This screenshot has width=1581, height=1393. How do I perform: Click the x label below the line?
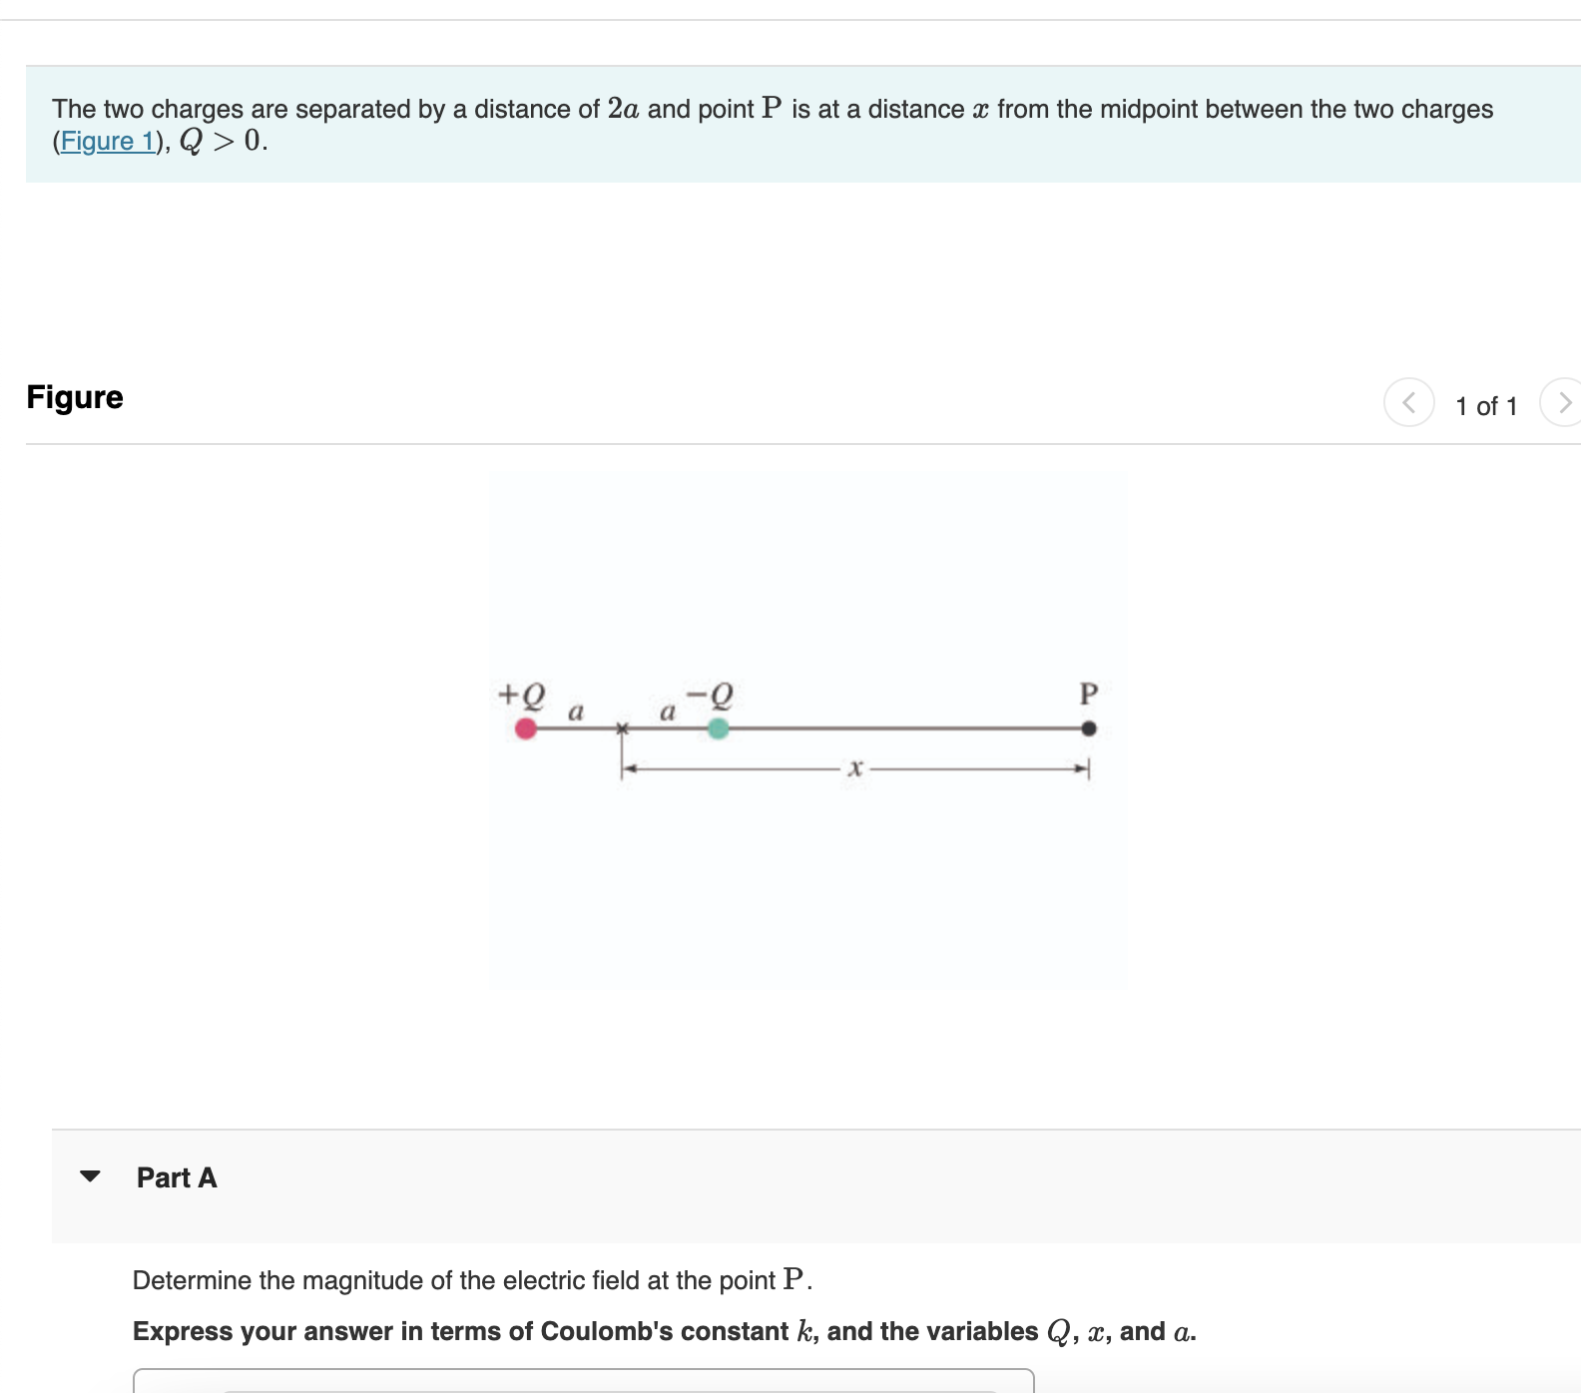pyautogui.click(x=855, y=768)
